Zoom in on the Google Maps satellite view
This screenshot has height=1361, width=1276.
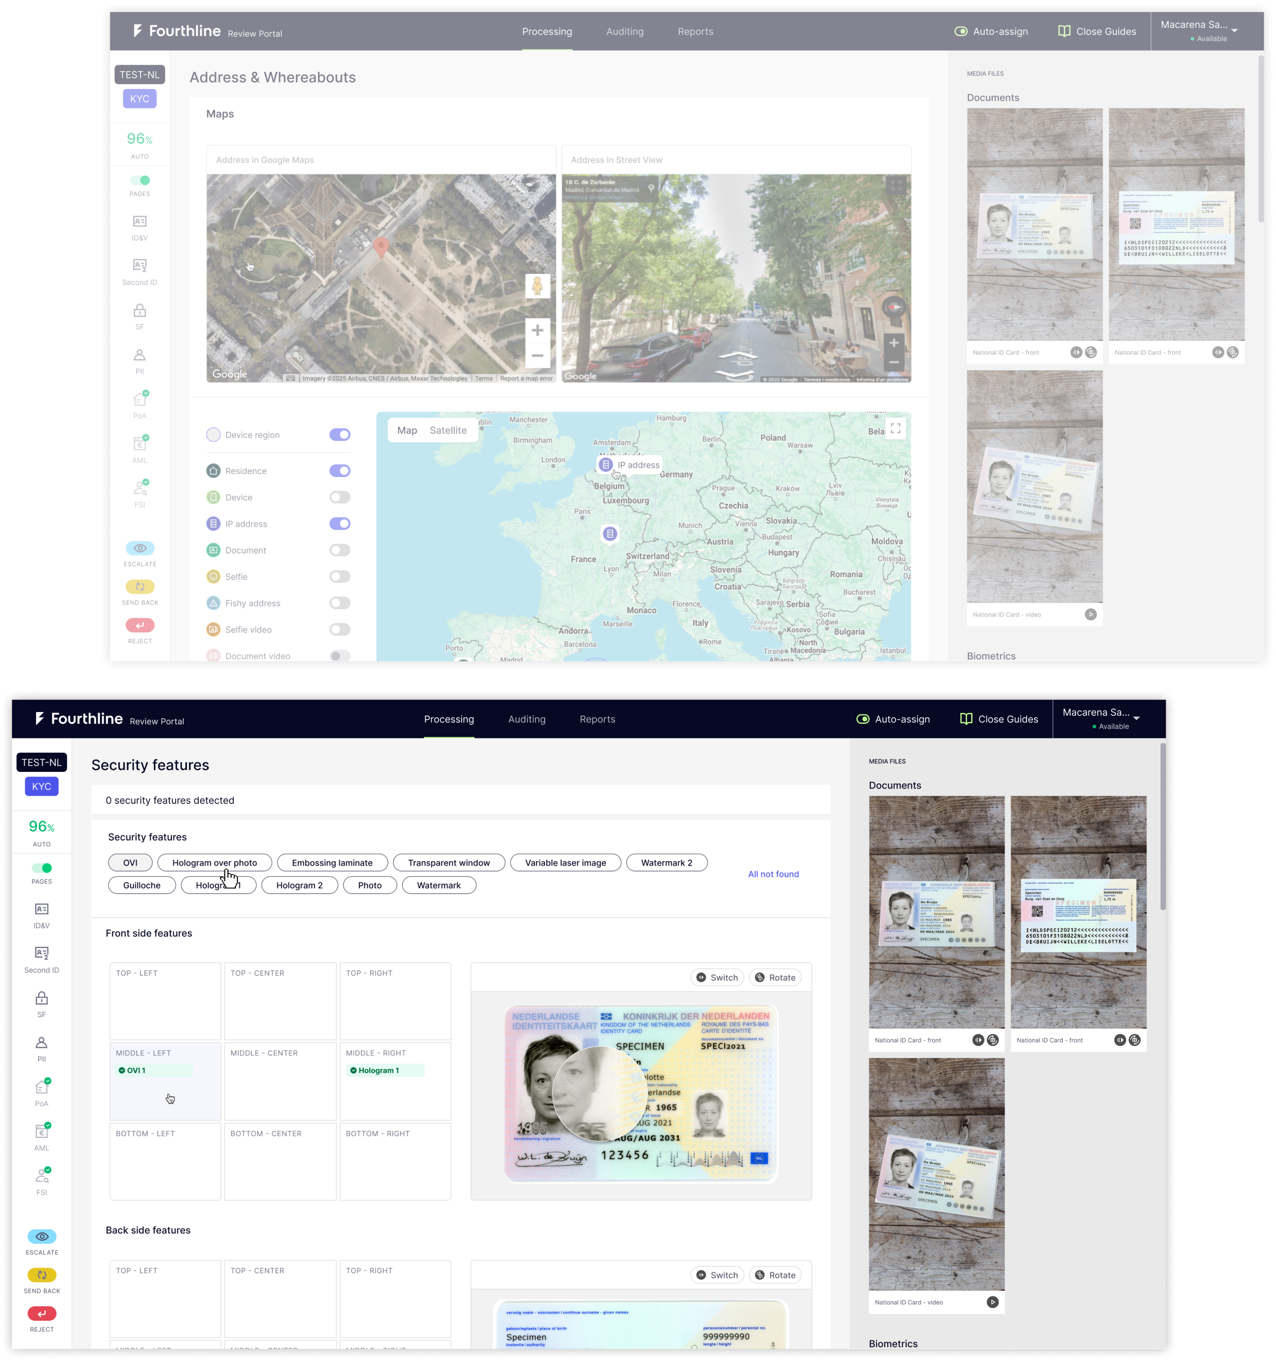click(537, 330)
